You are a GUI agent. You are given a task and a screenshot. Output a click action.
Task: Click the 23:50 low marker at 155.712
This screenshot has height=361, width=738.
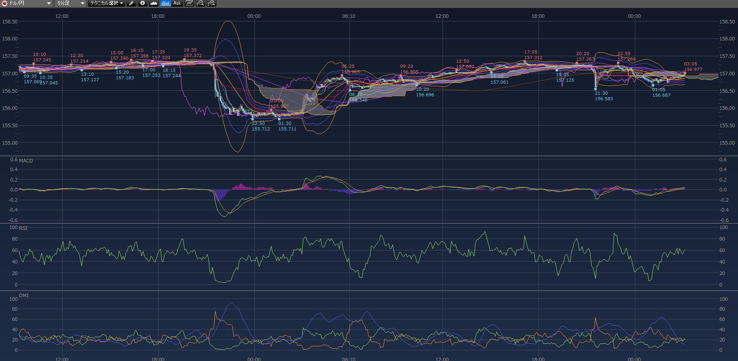(x=253, y=119)
